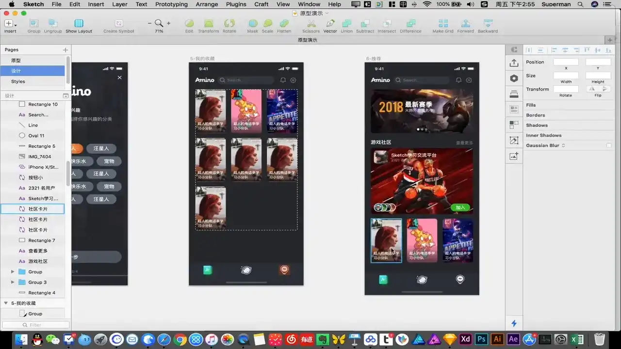Open the Plugins menu in menu bar
Image resolution: width=621 pixels, height=349 pixels.
236,4
